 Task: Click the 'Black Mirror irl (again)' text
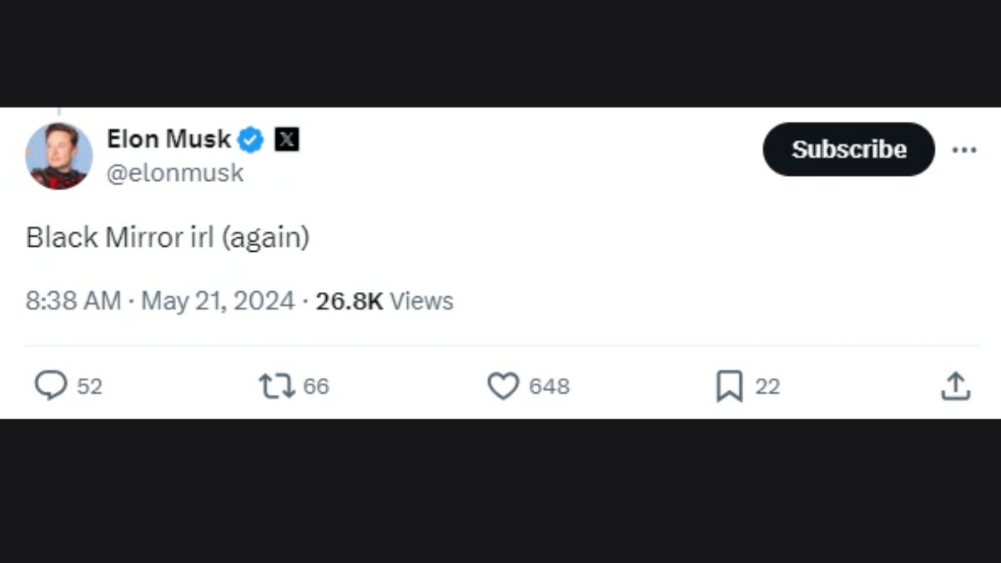(168, 238)
